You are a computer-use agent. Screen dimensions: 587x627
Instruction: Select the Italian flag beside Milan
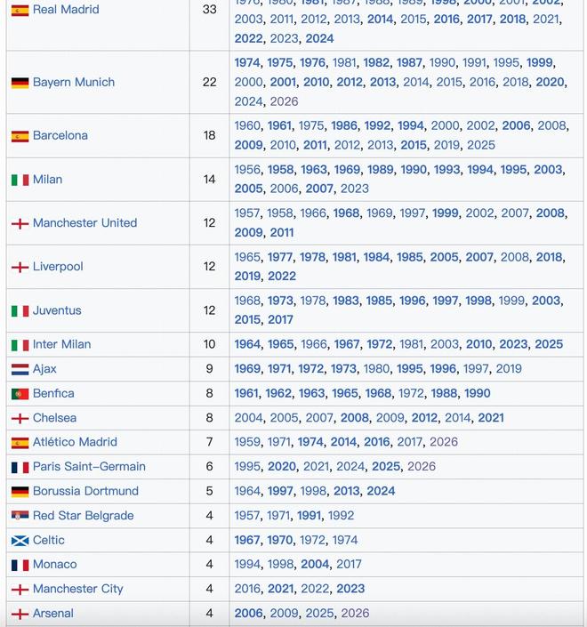point(20,180)
